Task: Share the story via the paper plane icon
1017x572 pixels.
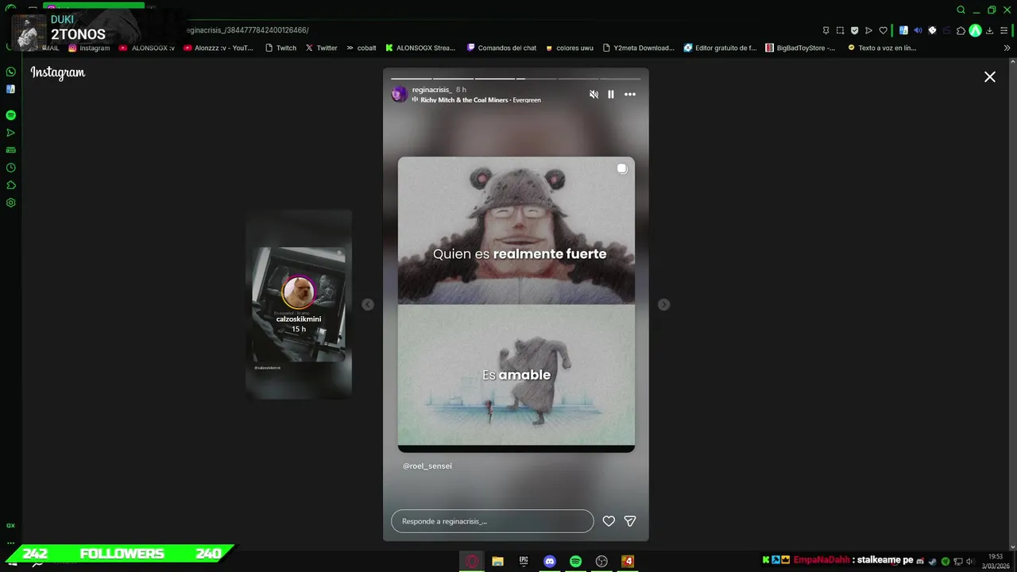Action: [630, 521]
